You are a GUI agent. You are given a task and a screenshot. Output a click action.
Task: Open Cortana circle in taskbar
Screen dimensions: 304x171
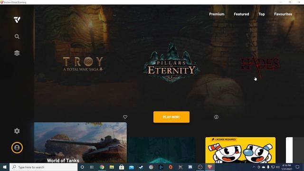(x=82, y=167)
